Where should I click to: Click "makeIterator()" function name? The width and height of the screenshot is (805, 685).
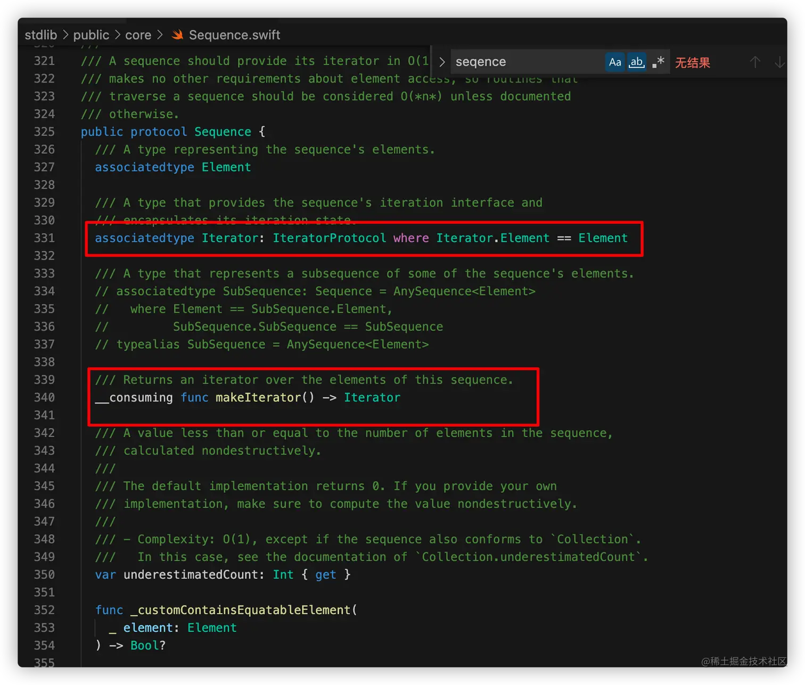(x=265, y=397)
